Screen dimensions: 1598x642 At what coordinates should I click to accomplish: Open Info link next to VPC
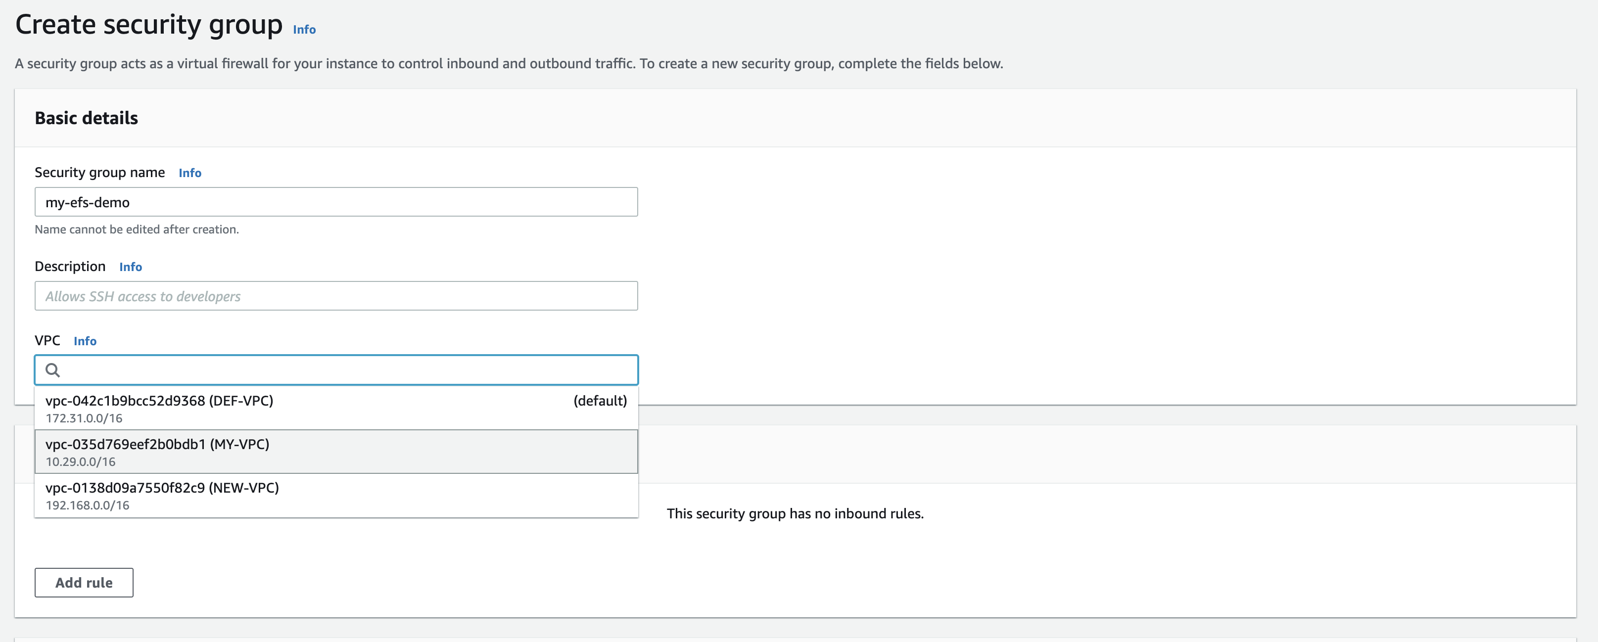tap(85, 341)
